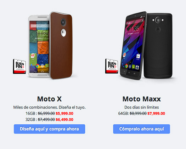Screen dimensions: 186x149
Task: Click the 'Diseña aquí y compra ahora' button
Action: pos(50,129)
